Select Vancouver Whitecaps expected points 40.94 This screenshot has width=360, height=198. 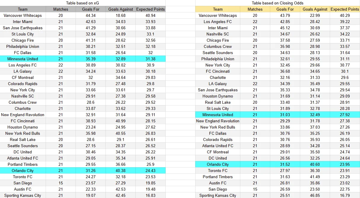(x=151, y=15)
